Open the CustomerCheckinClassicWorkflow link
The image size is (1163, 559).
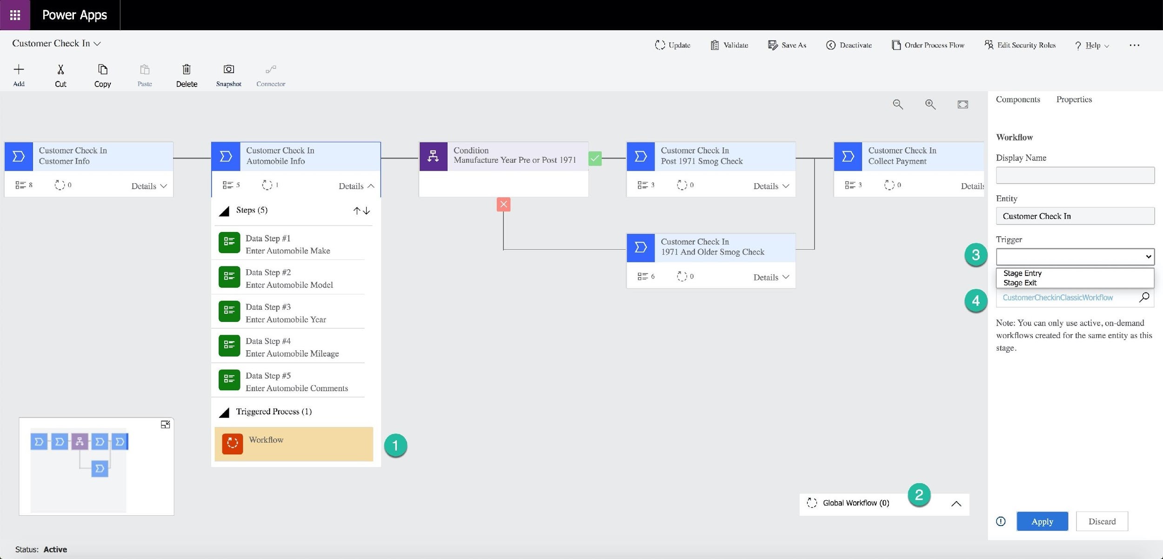pyautogui.click(x=1057, y=298)
